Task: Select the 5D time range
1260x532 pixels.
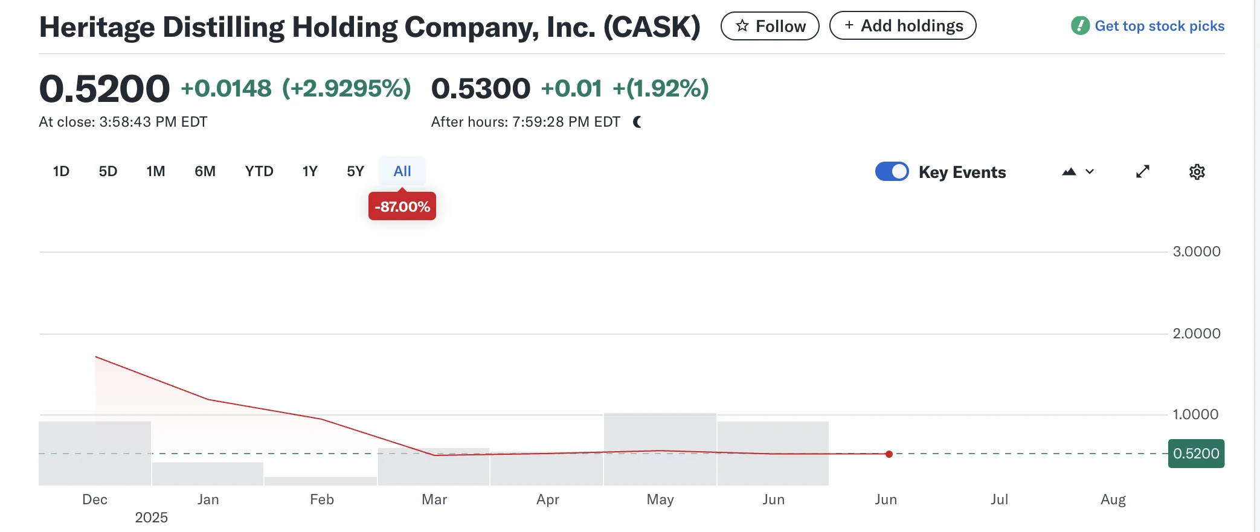Action: (108, 171)
